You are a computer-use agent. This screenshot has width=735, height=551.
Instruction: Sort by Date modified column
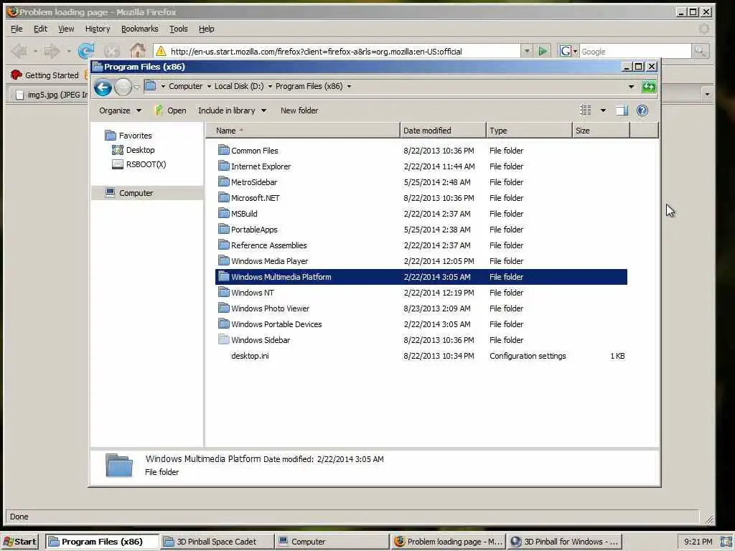(x=443, y=131)
